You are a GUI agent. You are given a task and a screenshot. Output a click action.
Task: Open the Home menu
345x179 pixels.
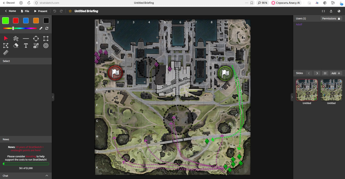tap(11, 11)
